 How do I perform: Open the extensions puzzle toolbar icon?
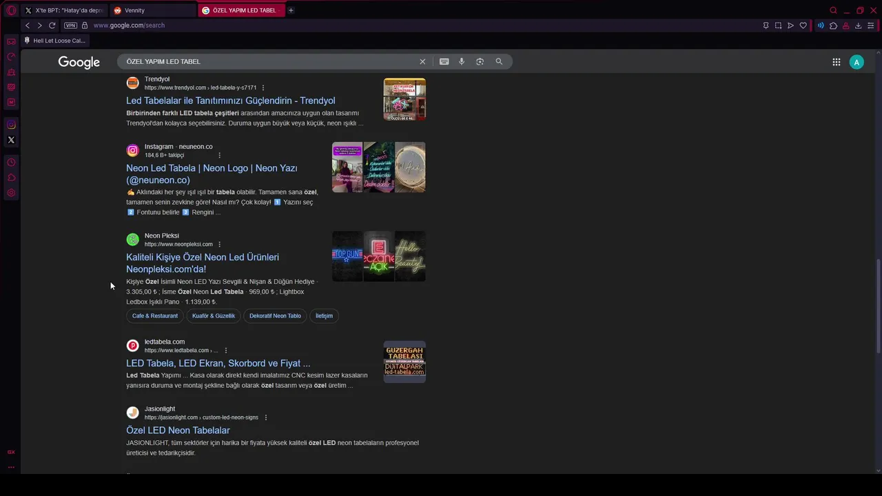833,25
